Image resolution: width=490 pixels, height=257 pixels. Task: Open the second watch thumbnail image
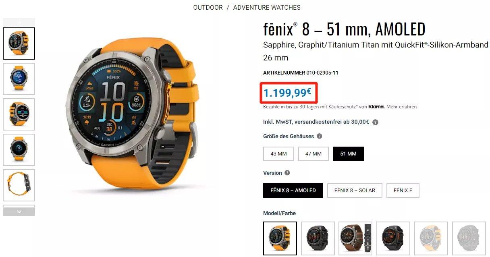[19, 79]
